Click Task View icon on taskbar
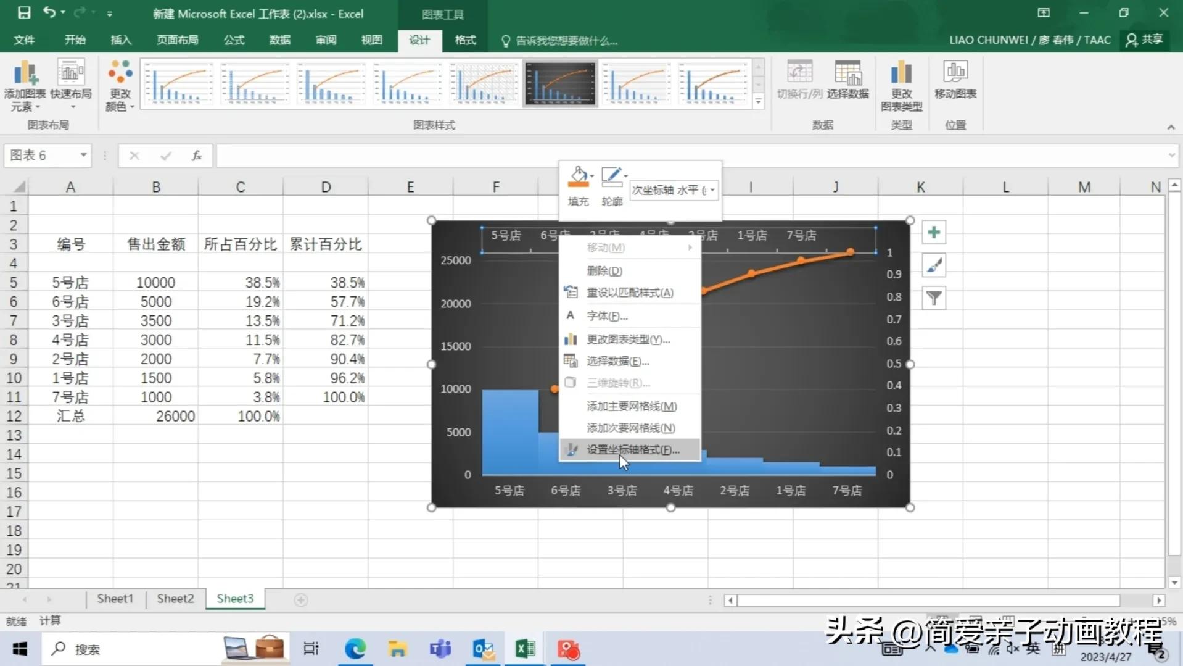Image resolution: width=1183 pixels, height=666 pixels. pos(311,649)
